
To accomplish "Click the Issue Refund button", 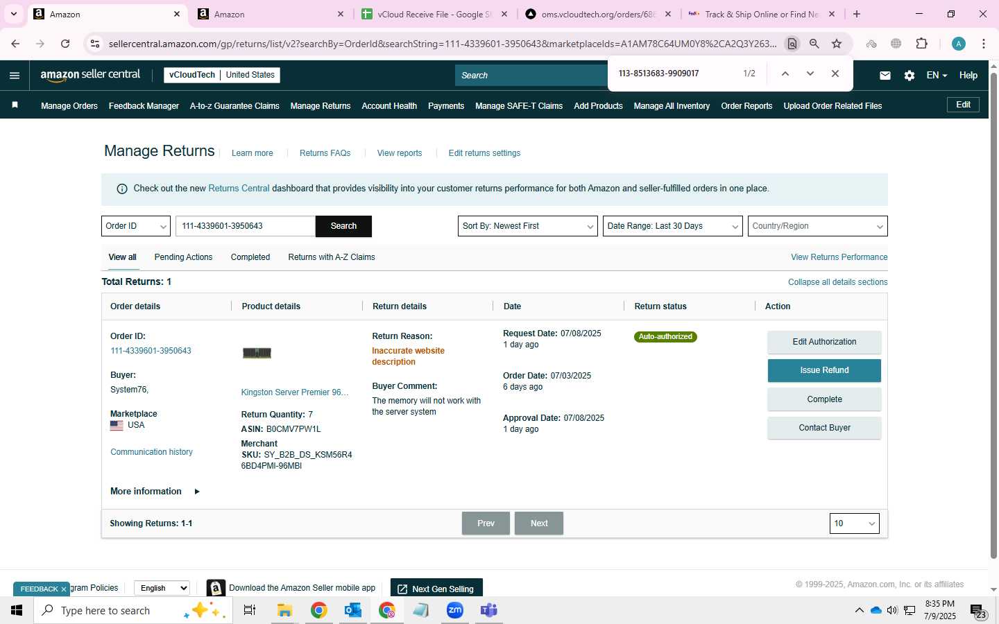I will pos(824,370).
